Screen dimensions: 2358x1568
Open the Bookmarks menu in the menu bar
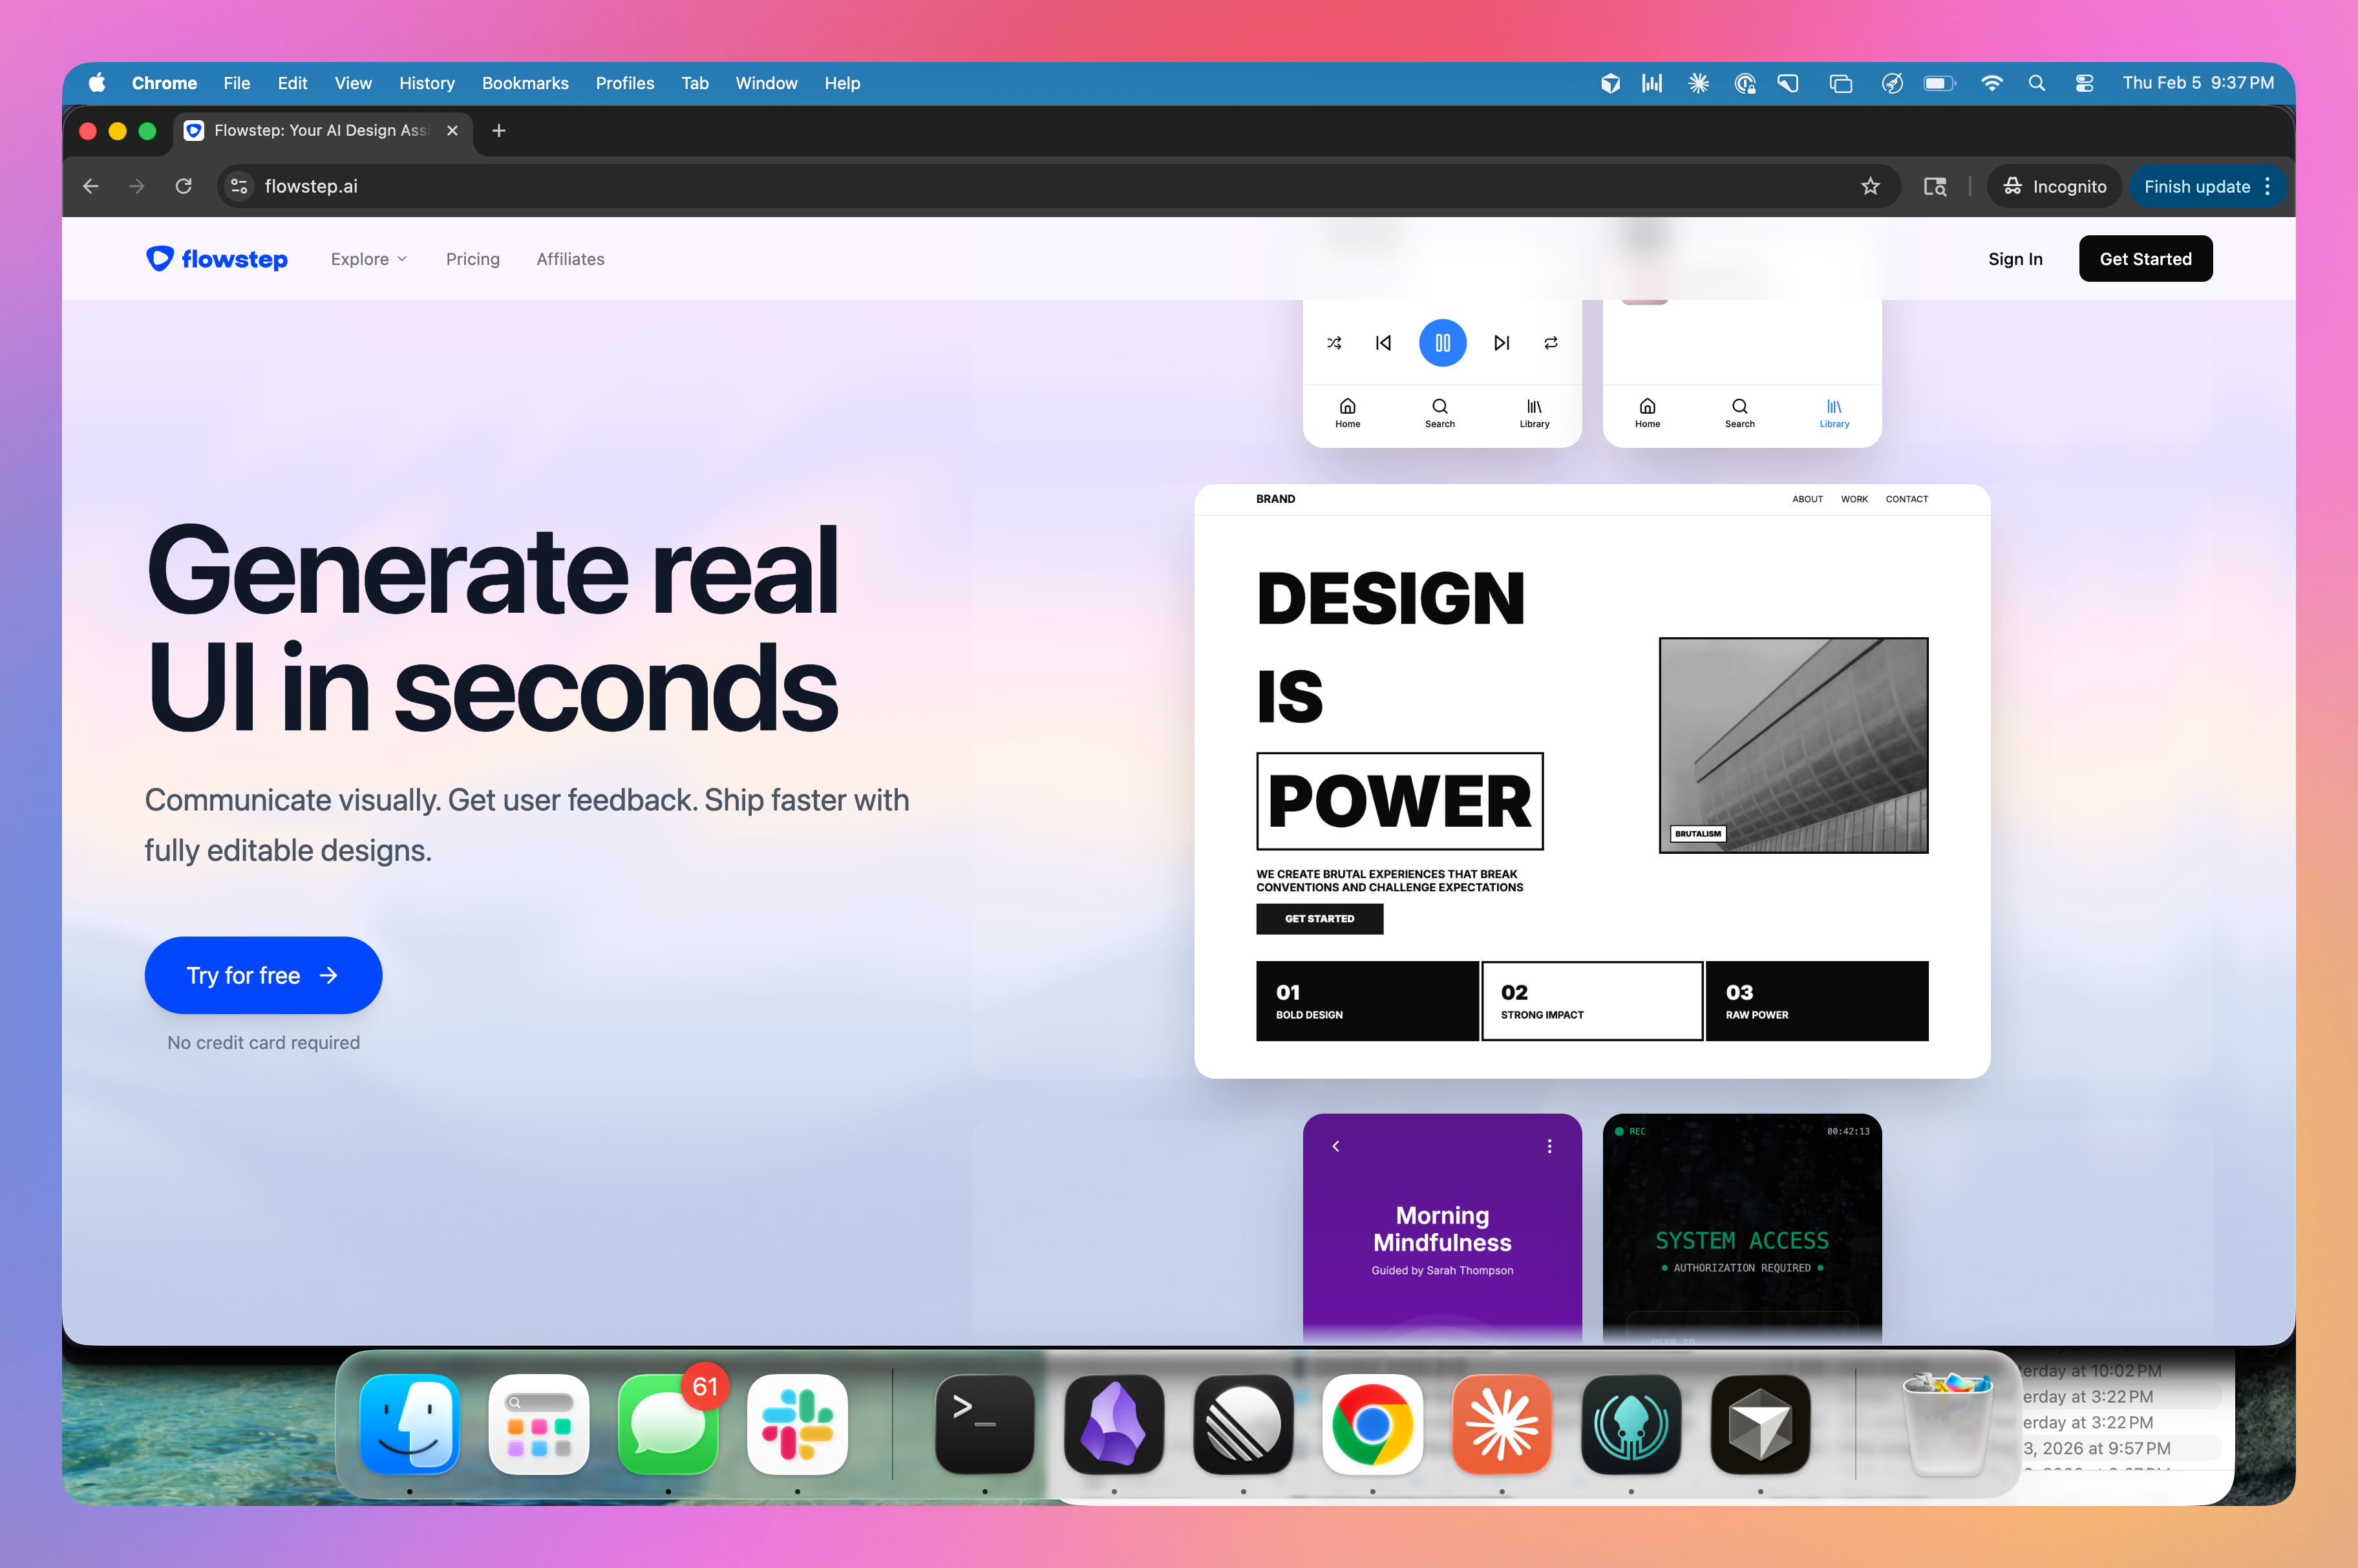tap(525, 83)
